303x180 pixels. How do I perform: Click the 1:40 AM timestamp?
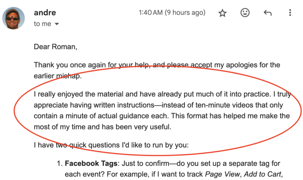point(172,13)
